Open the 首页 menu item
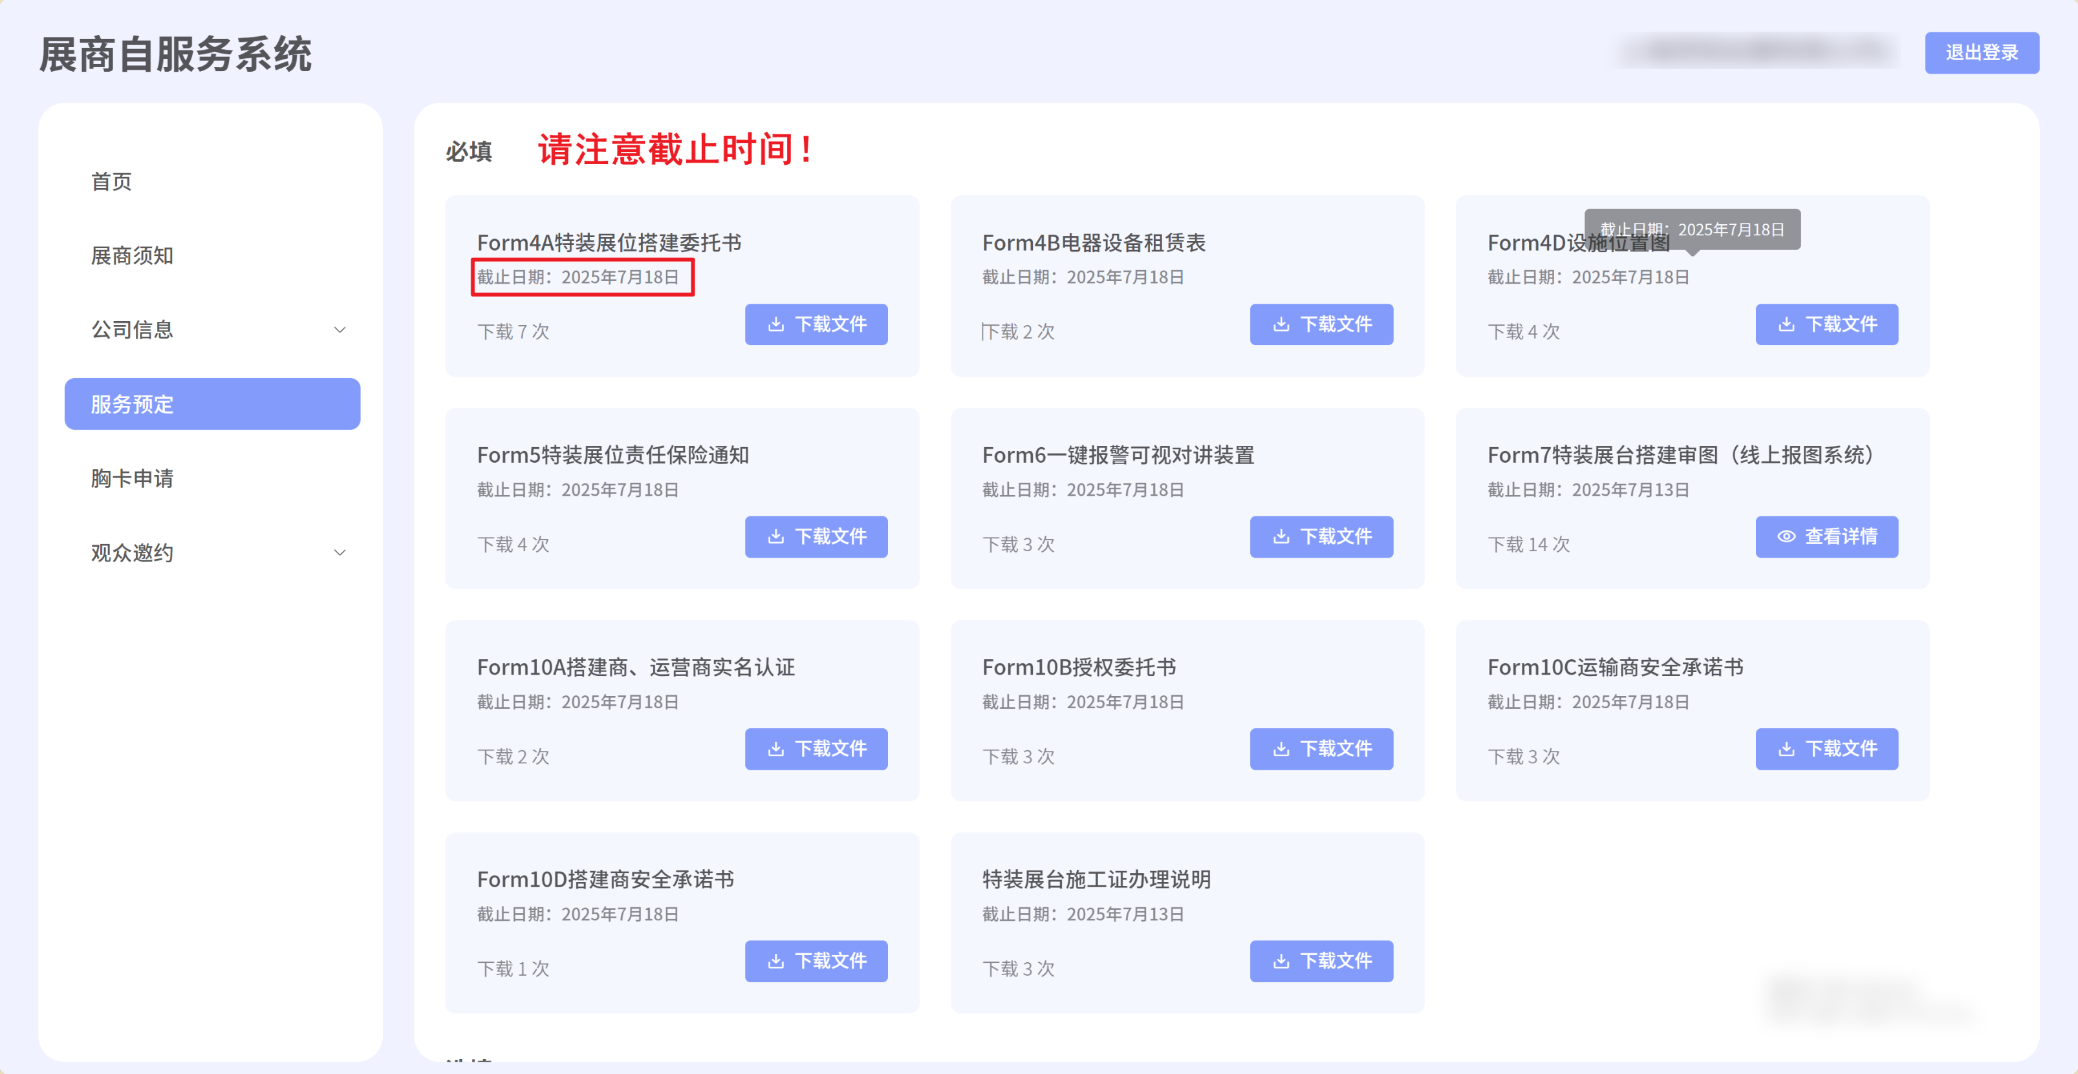Screen dimensions: 2078x1074 point(111,182)
